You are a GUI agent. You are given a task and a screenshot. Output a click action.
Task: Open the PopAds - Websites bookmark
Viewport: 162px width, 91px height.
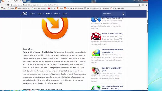[x=117, y=8]
